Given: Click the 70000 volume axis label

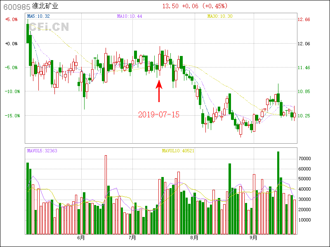Looking at the screenshot, I should (304, 158).
